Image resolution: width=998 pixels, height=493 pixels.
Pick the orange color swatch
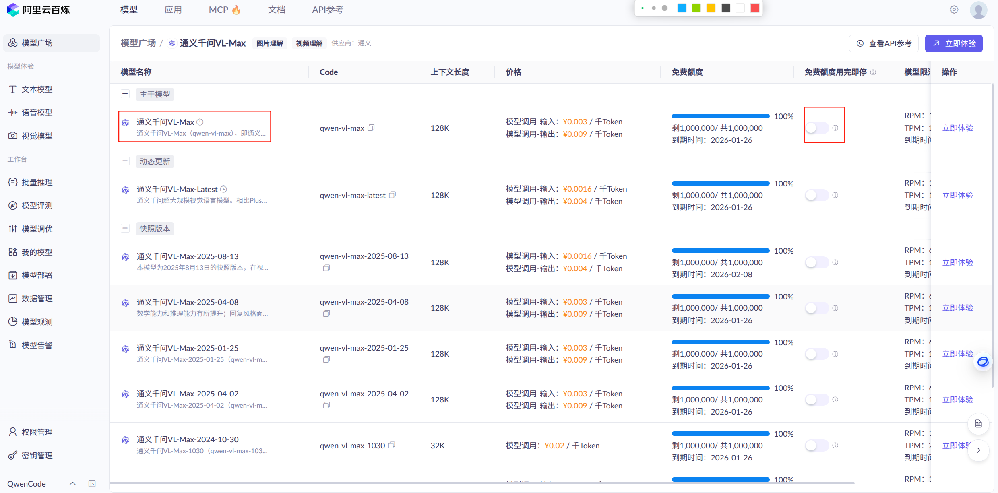(711, 8)
